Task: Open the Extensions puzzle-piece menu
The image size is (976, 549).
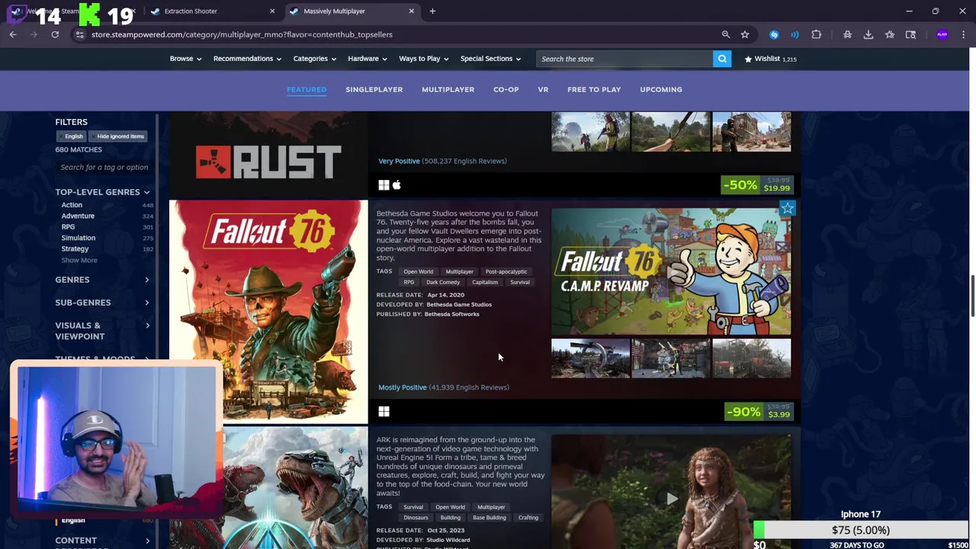Action: (x=816, y=34)
